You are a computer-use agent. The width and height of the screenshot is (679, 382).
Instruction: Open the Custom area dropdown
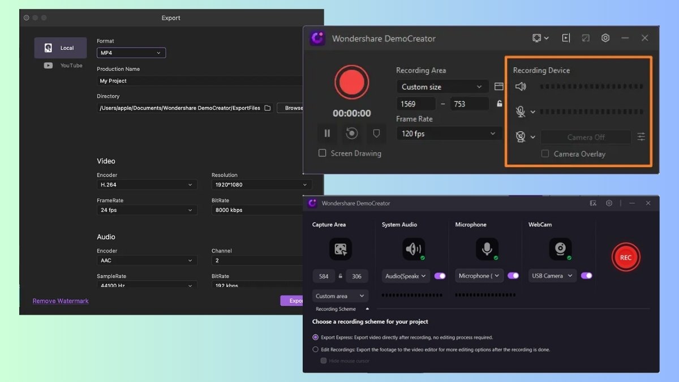(x=340, y=296)
